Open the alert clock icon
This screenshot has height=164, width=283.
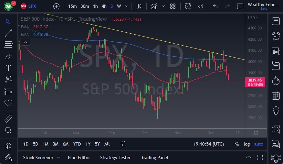pyautogui.click(x=276, y=36)
